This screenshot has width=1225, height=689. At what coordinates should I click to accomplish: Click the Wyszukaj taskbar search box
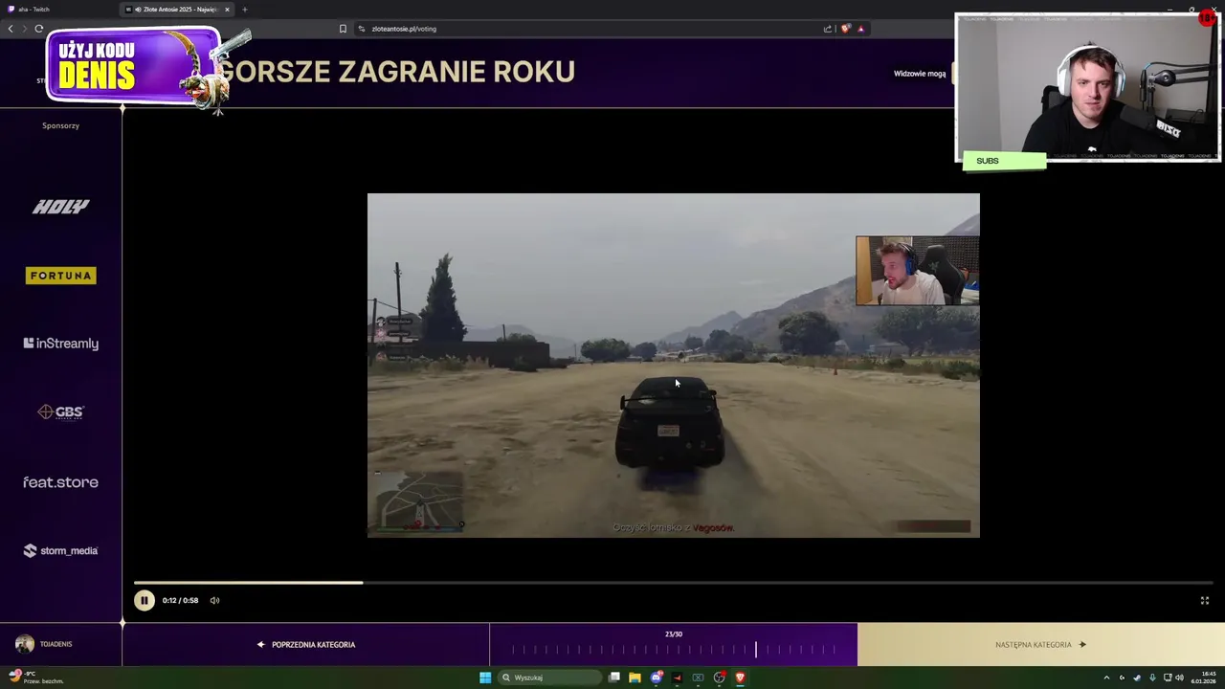(x=548, y=678)
